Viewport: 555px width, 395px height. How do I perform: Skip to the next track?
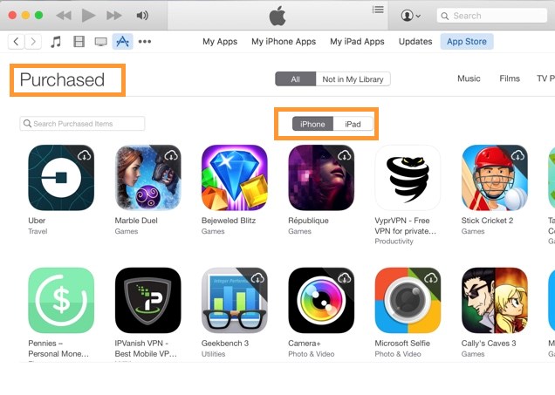pos(114,16)
